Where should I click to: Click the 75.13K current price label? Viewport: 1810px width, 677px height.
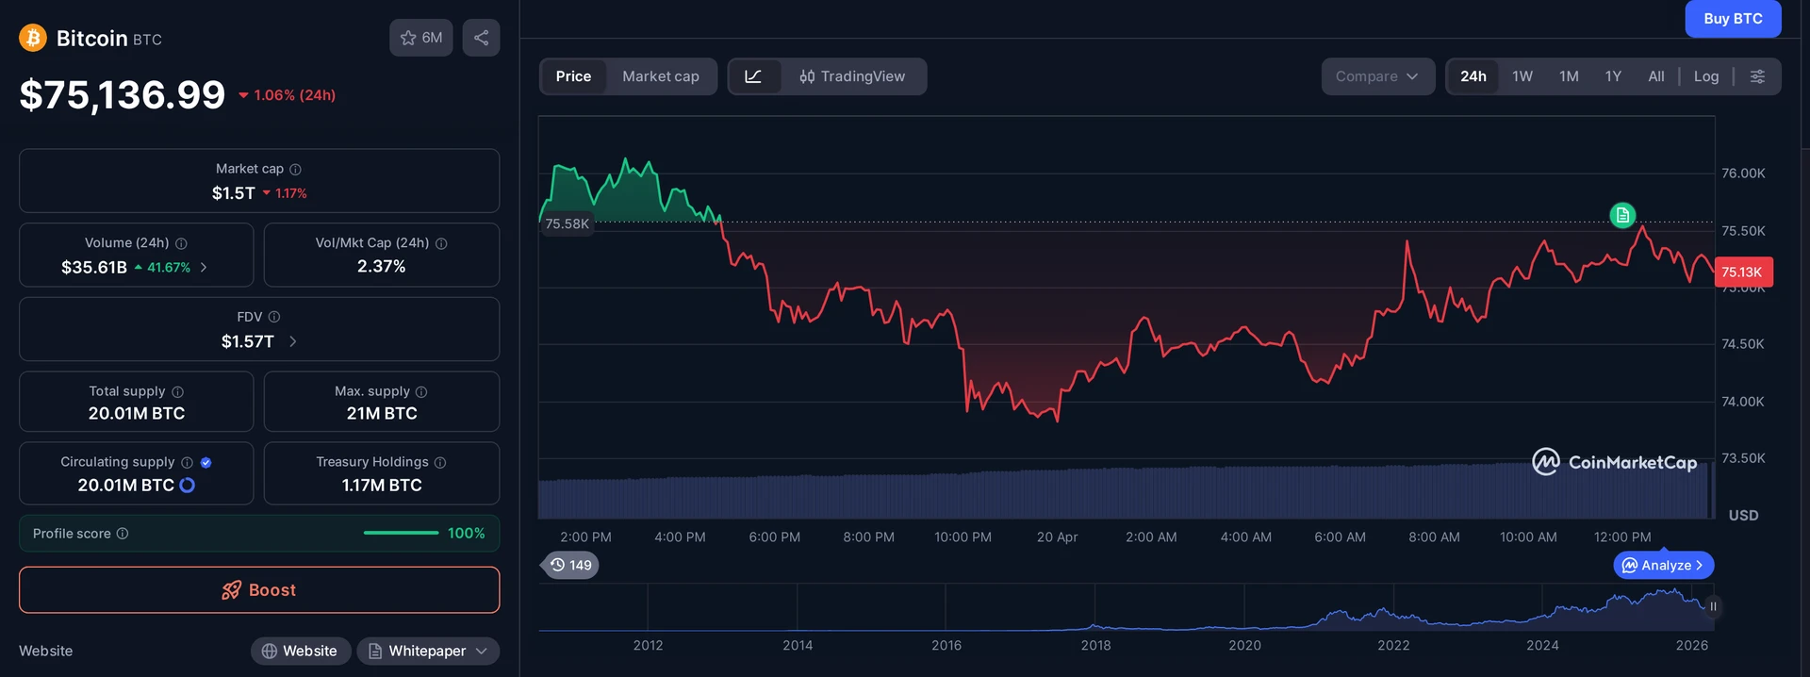pyautogui.click(x=1743, y=272)
